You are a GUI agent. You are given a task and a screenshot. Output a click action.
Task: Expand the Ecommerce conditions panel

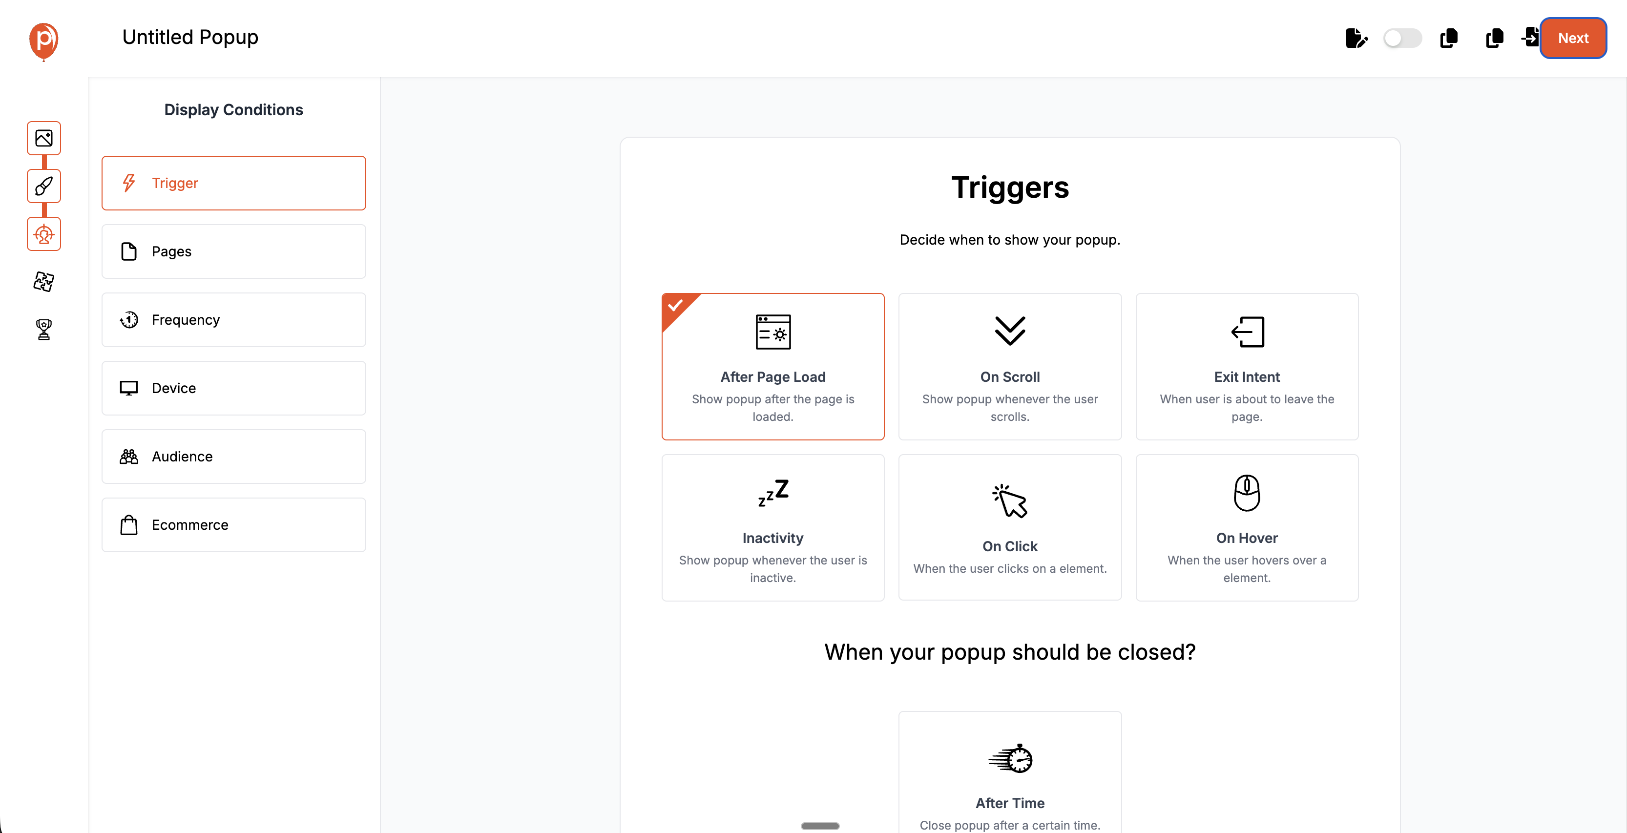click(x=233, y=524)
